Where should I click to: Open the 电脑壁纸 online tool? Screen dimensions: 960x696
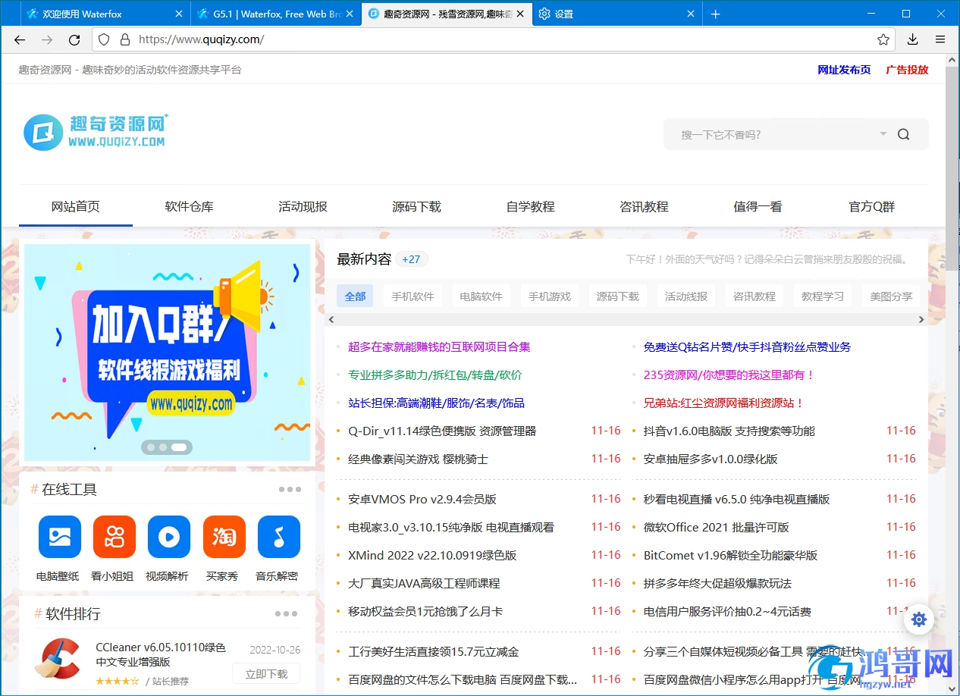pyautogui.click(x=59, y=536)
